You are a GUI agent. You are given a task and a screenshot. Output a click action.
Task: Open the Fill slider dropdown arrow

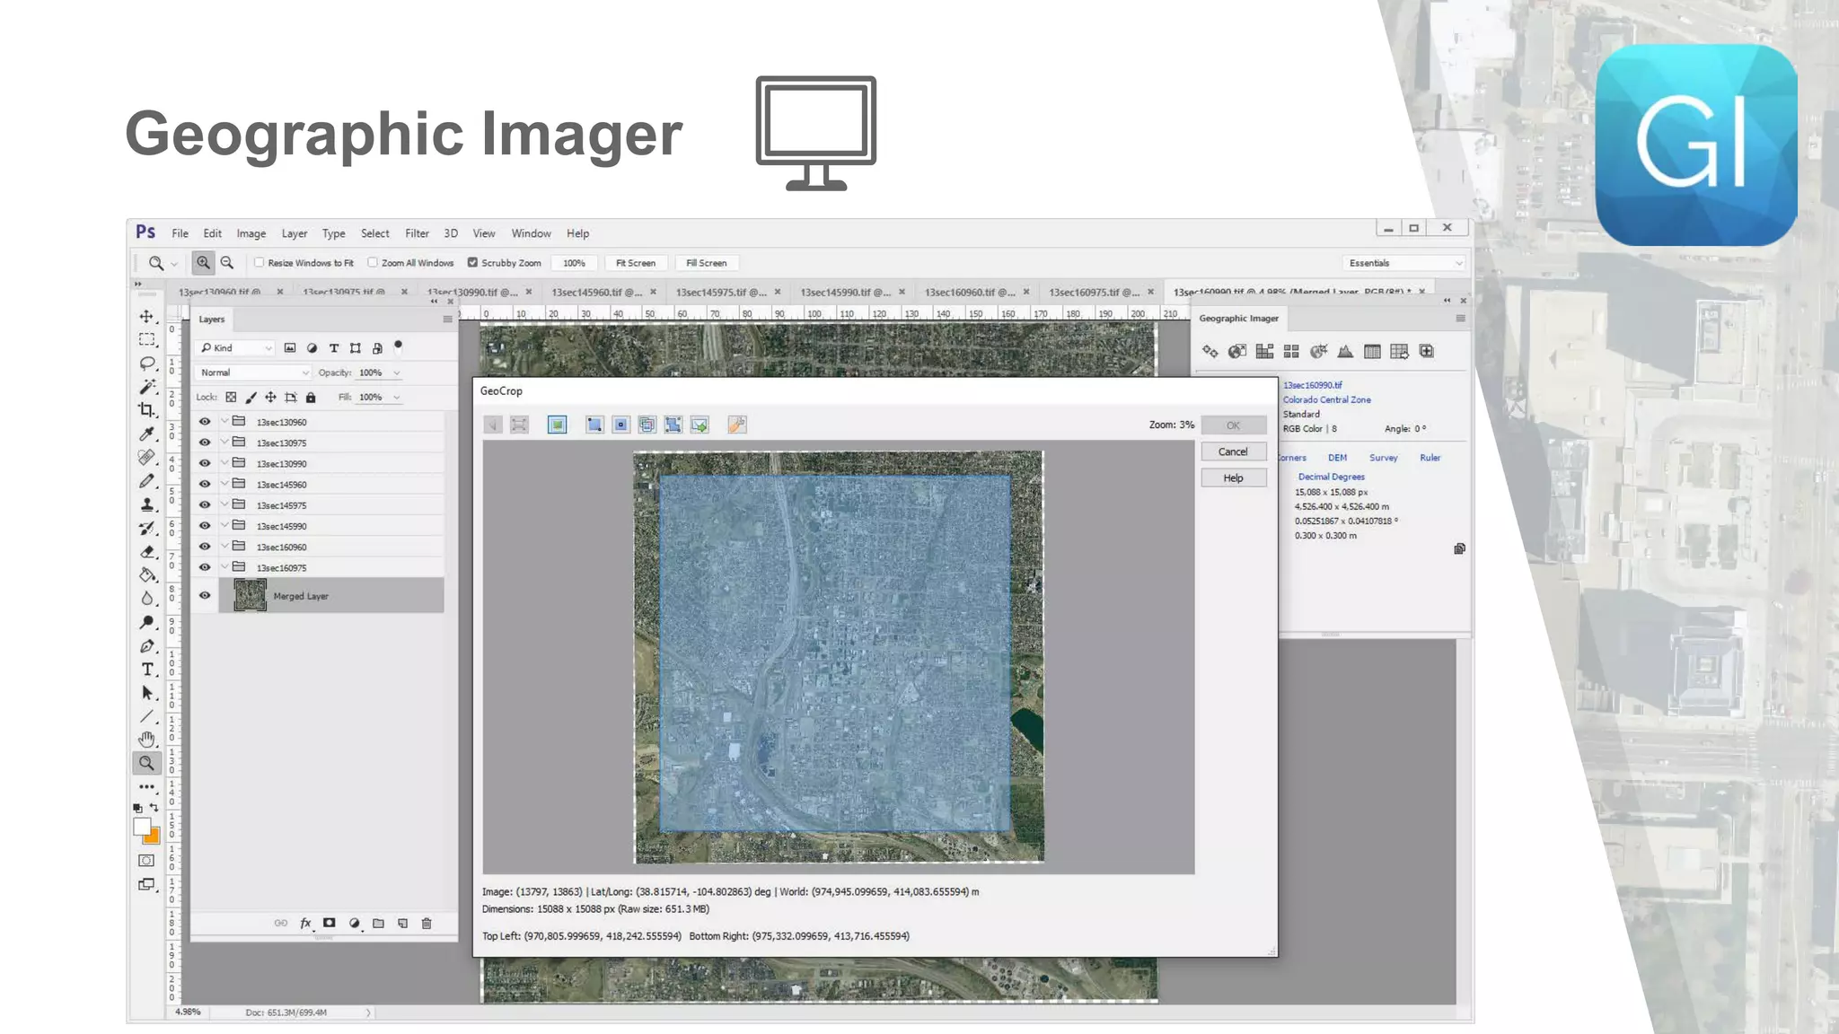[397, 397]
